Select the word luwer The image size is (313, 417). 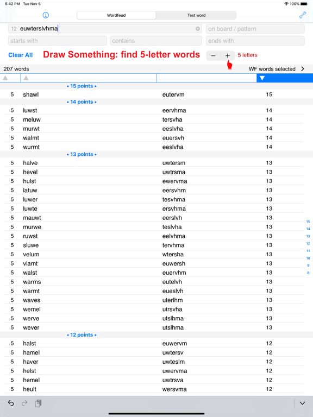tap(30, 199)
